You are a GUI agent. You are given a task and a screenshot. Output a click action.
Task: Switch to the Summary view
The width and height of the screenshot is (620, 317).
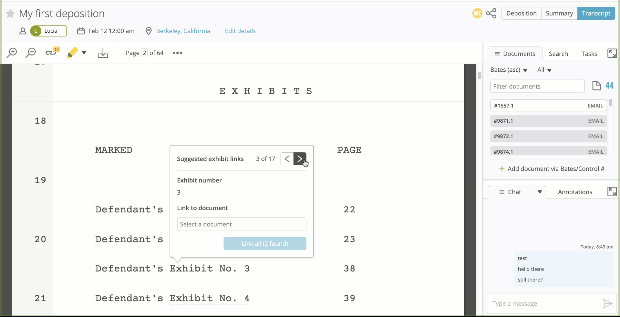(x=559, y=13)
